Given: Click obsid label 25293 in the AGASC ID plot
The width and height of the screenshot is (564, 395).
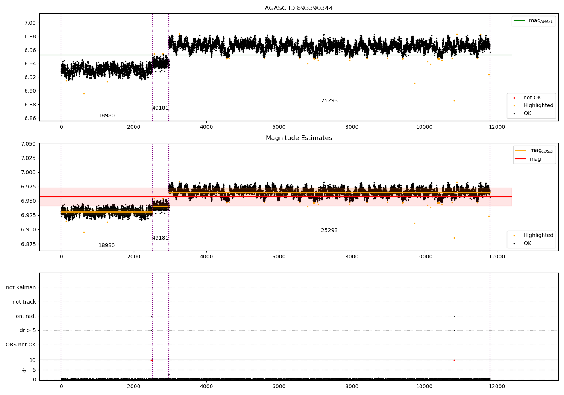Looking at the screenshot, I should (x=329, y=101).
